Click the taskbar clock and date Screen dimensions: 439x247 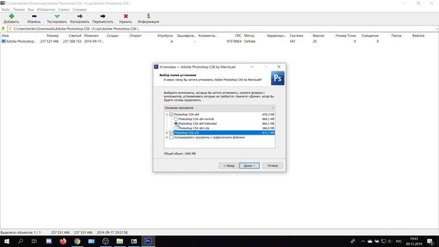click(x=414, y=242)
